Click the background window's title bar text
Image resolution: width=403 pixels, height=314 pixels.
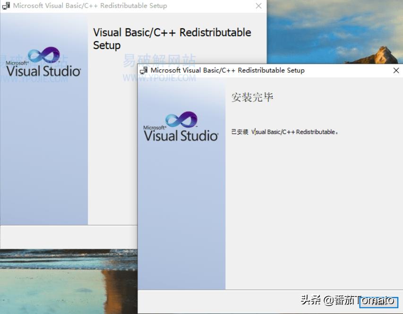coord(90,6)
